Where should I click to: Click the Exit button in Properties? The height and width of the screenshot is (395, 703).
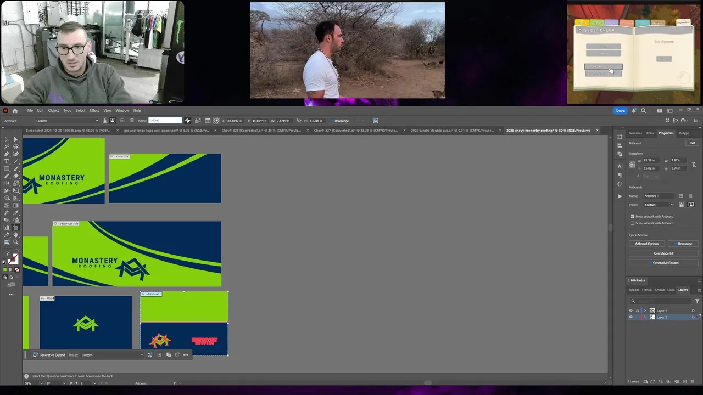(692, 143)
